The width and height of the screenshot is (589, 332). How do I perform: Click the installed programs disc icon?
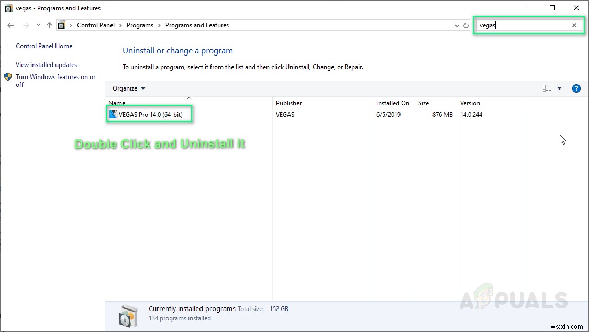point(128,316)
